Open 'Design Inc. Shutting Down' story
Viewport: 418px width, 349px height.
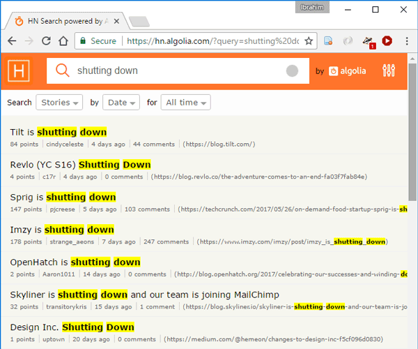tap(72, 327)
